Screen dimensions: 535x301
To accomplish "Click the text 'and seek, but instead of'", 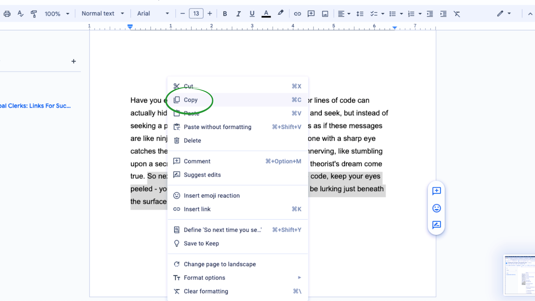I will [x=349, y=113].
